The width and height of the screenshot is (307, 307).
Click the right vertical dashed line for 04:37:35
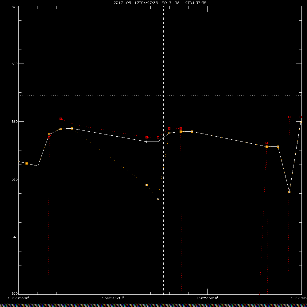(164, 150)
